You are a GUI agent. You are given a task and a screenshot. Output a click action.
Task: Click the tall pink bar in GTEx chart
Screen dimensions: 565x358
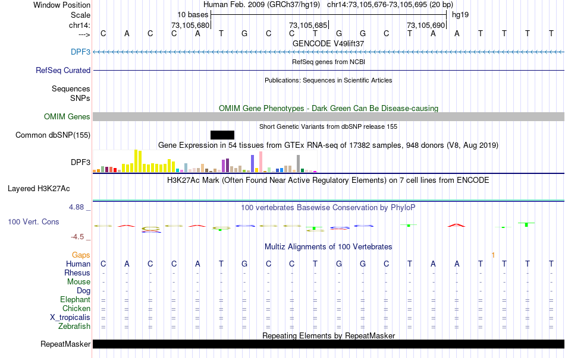(260, 162)
